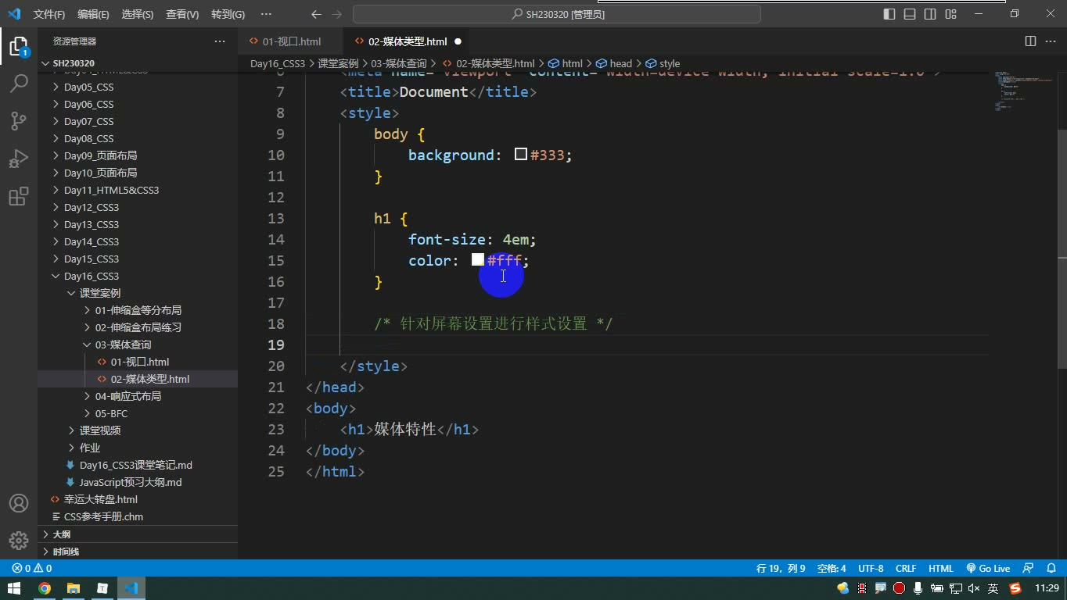Change the HTML language mode
This screenshot has height=600, width=1067.
[x=941, y=569]
